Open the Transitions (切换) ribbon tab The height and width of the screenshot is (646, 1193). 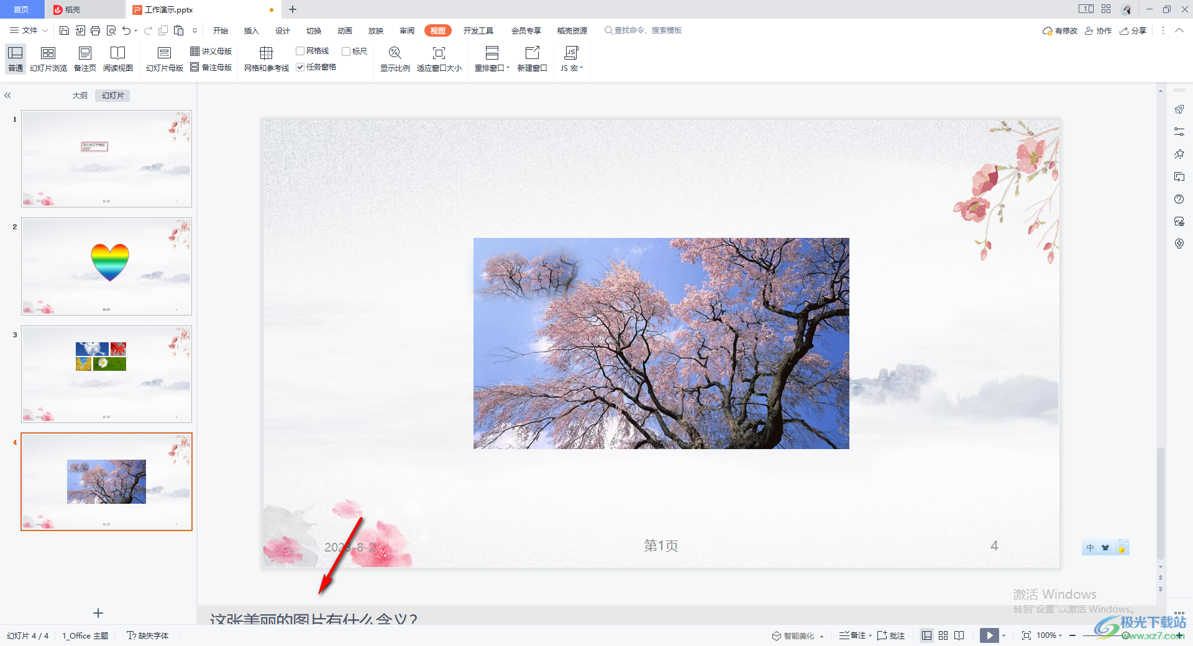click(x=314, y=30)
